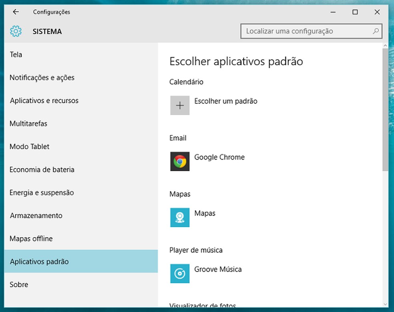Screen dimensions: 394x312
Task: Open the Tela settings section
Action: [16, 55]
